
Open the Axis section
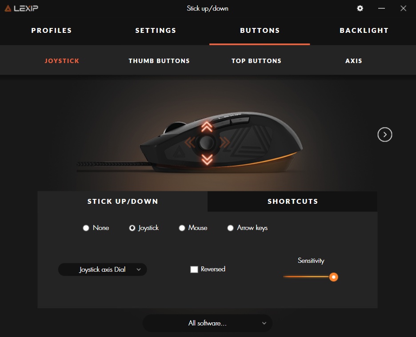tap(354, 61)
